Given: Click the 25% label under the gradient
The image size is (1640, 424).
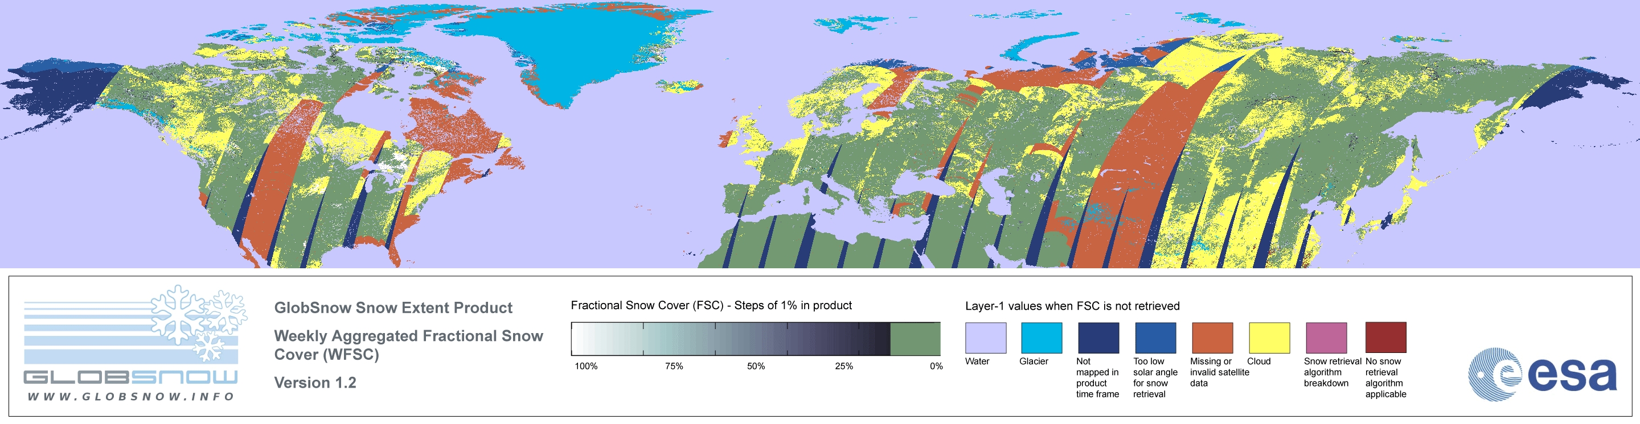Looking at the screenshot, I should pyautogui.click(x=843, y=366).
